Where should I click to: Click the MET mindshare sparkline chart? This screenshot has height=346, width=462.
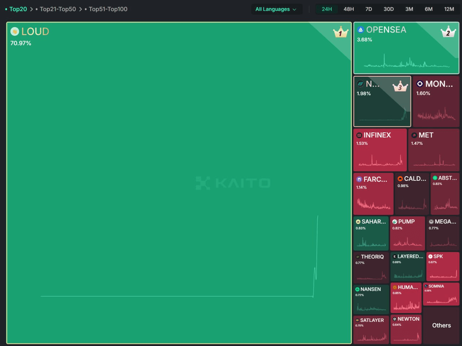click(x=434, y=161)
